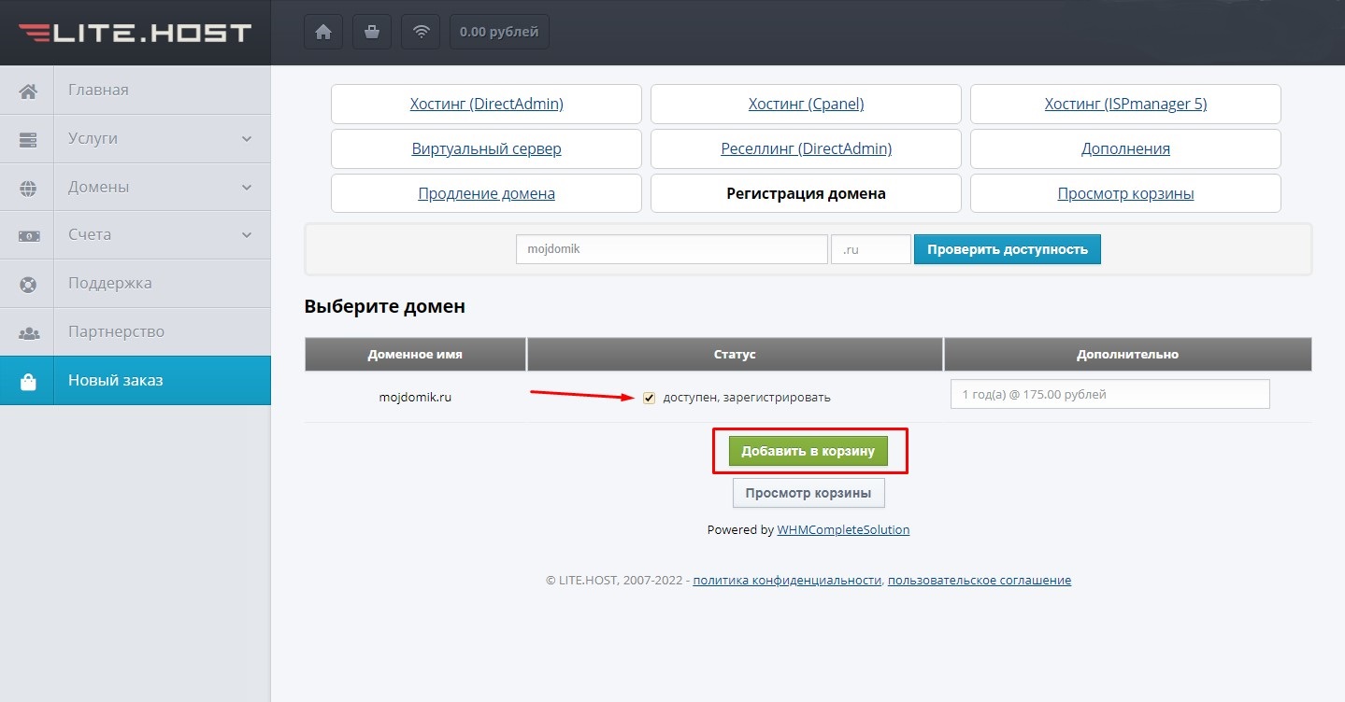
Task: Click the shopping bag icon next to Новый заказ
Action: pos(28,381)
